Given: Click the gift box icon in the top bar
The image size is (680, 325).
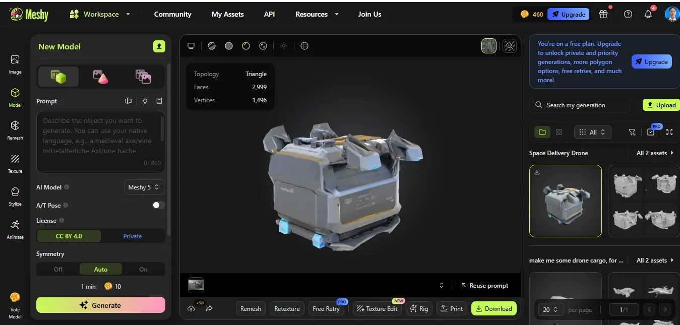Looking at the screenshot, I should (x=603, y=14).
